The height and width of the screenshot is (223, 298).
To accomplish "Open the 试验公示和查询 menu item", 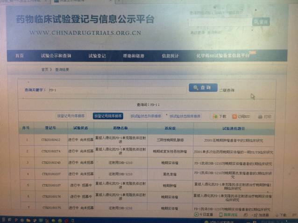I will coord(56,56).
